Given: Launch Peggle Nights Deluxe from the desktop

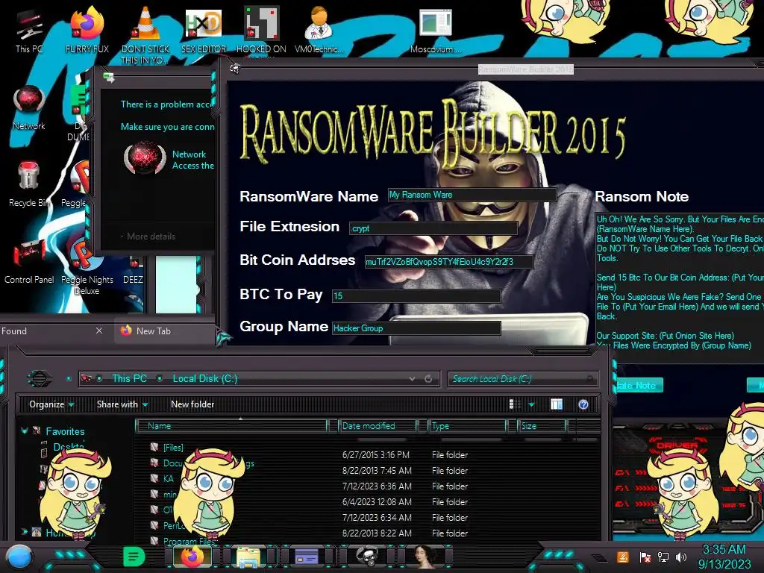Looking at the screenshot, I should (x=87, y=268).
